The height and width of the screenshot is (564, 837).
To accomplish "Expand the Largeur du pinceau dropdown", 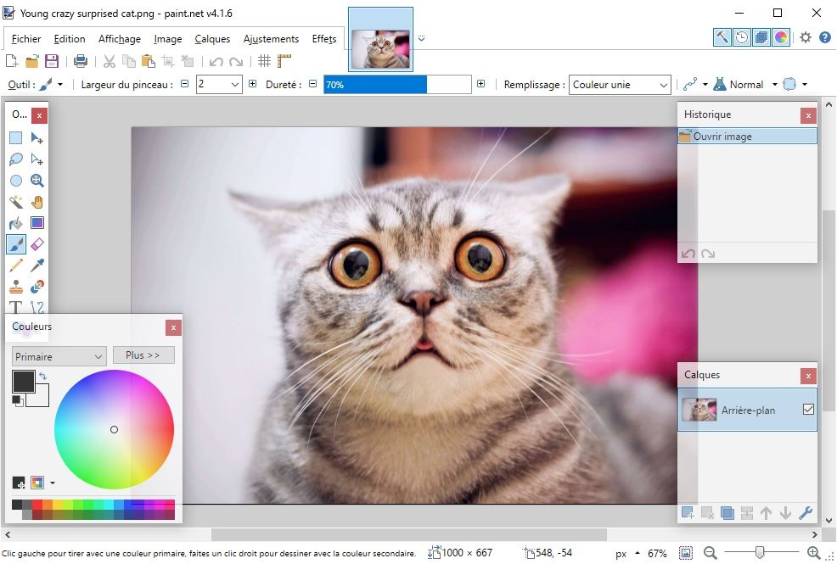I will coord(236,84).
